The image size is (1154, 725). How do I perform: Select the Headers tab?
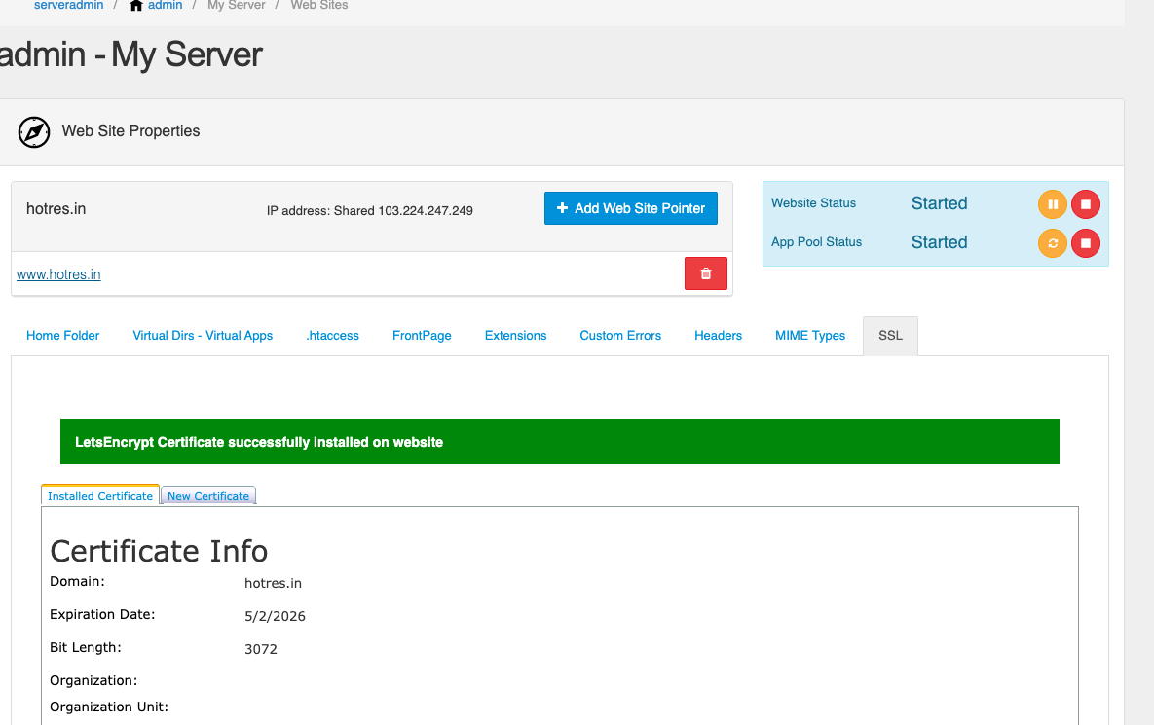click(718, 336)
